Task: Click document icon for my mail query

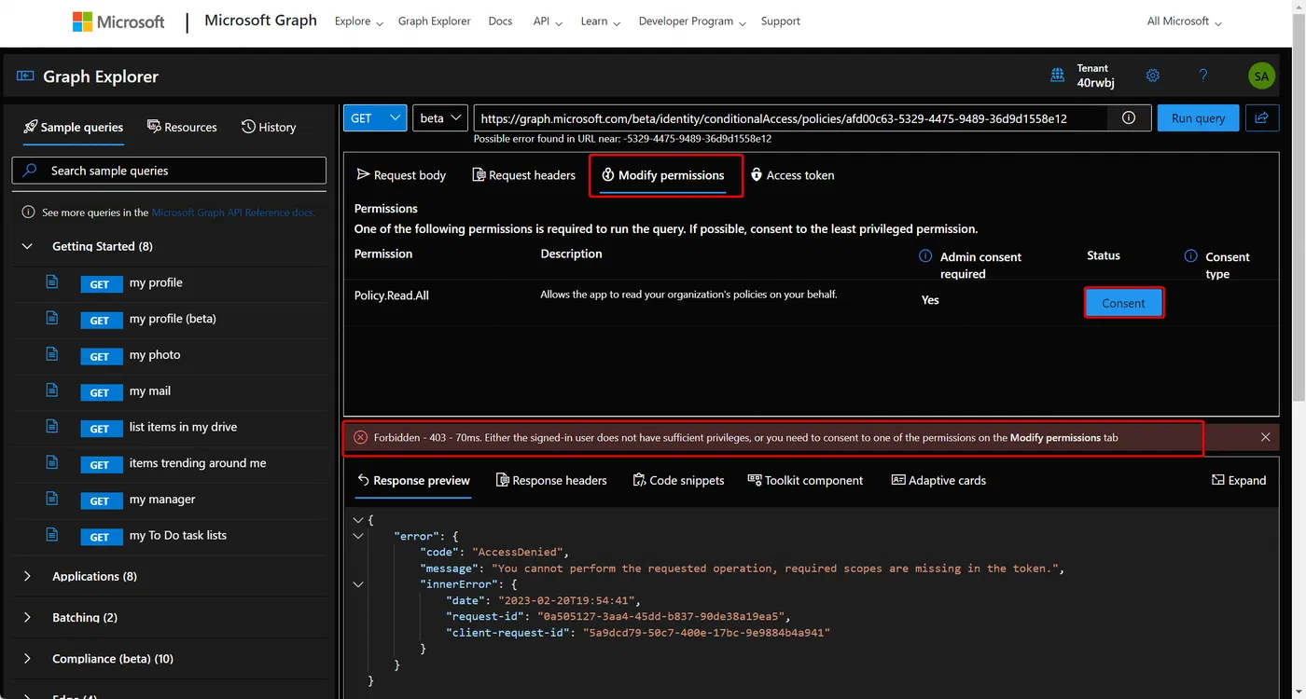Action: (x=52, y=391)
